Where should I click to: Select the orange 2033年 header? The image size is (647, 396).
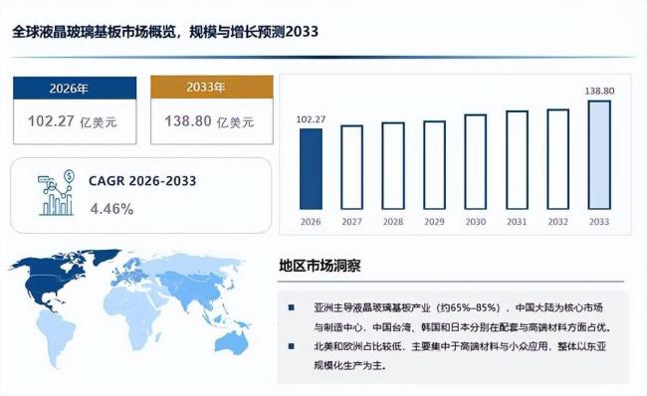click(x=212, y=87)
